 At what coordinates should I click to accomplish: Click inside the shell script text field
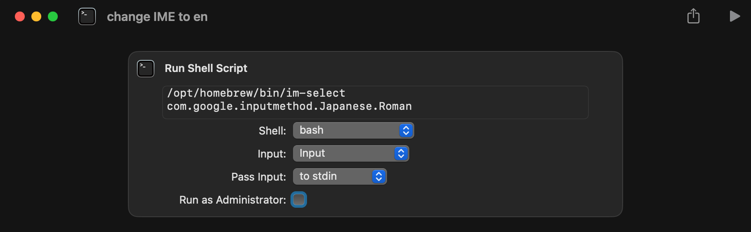click(x=375, y=102)
